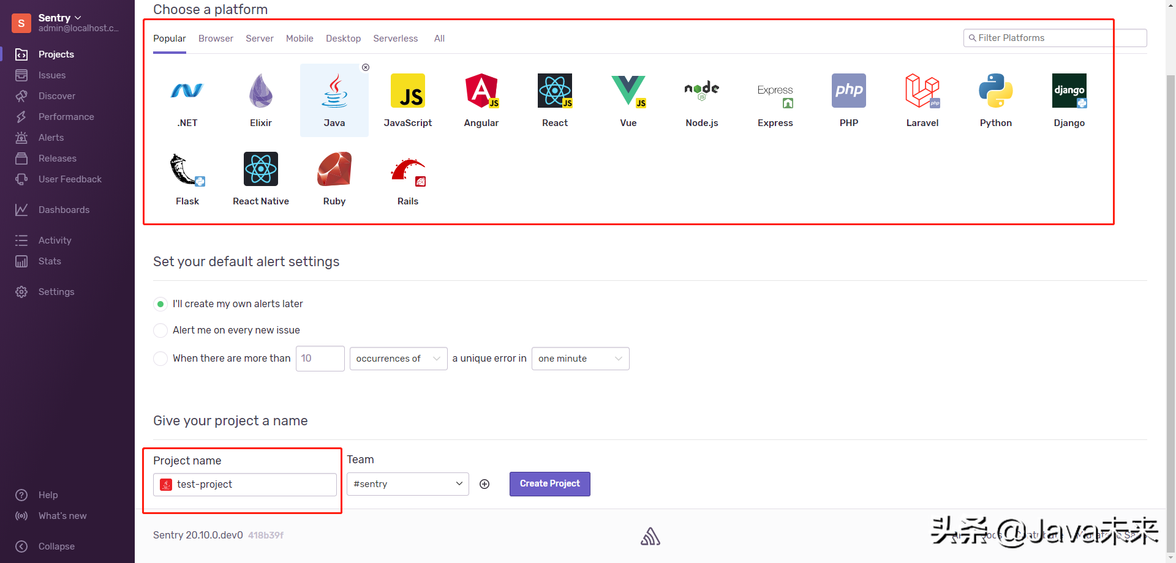
Task: Switch to Popular platforms tab
Action: (170, 39)
